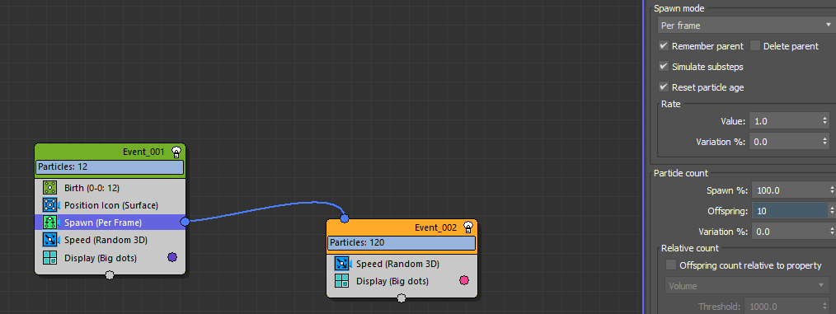The height and width of the screenshot is (314, 836).
Task: Click the Spawn (Per Frame) operator icon
Action: click(x=49, y=223)
